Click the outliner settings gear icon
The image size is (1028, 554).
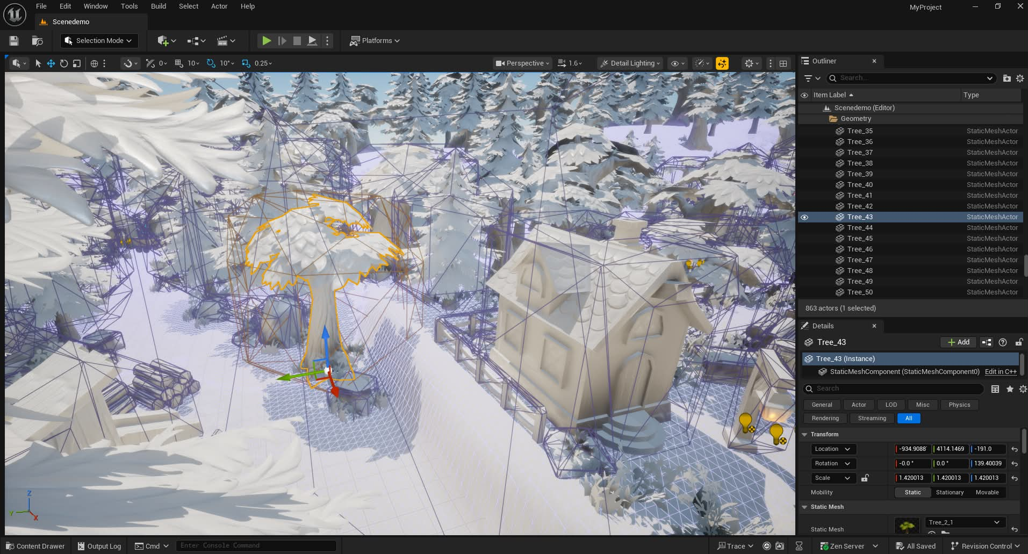click(1020, 78)
